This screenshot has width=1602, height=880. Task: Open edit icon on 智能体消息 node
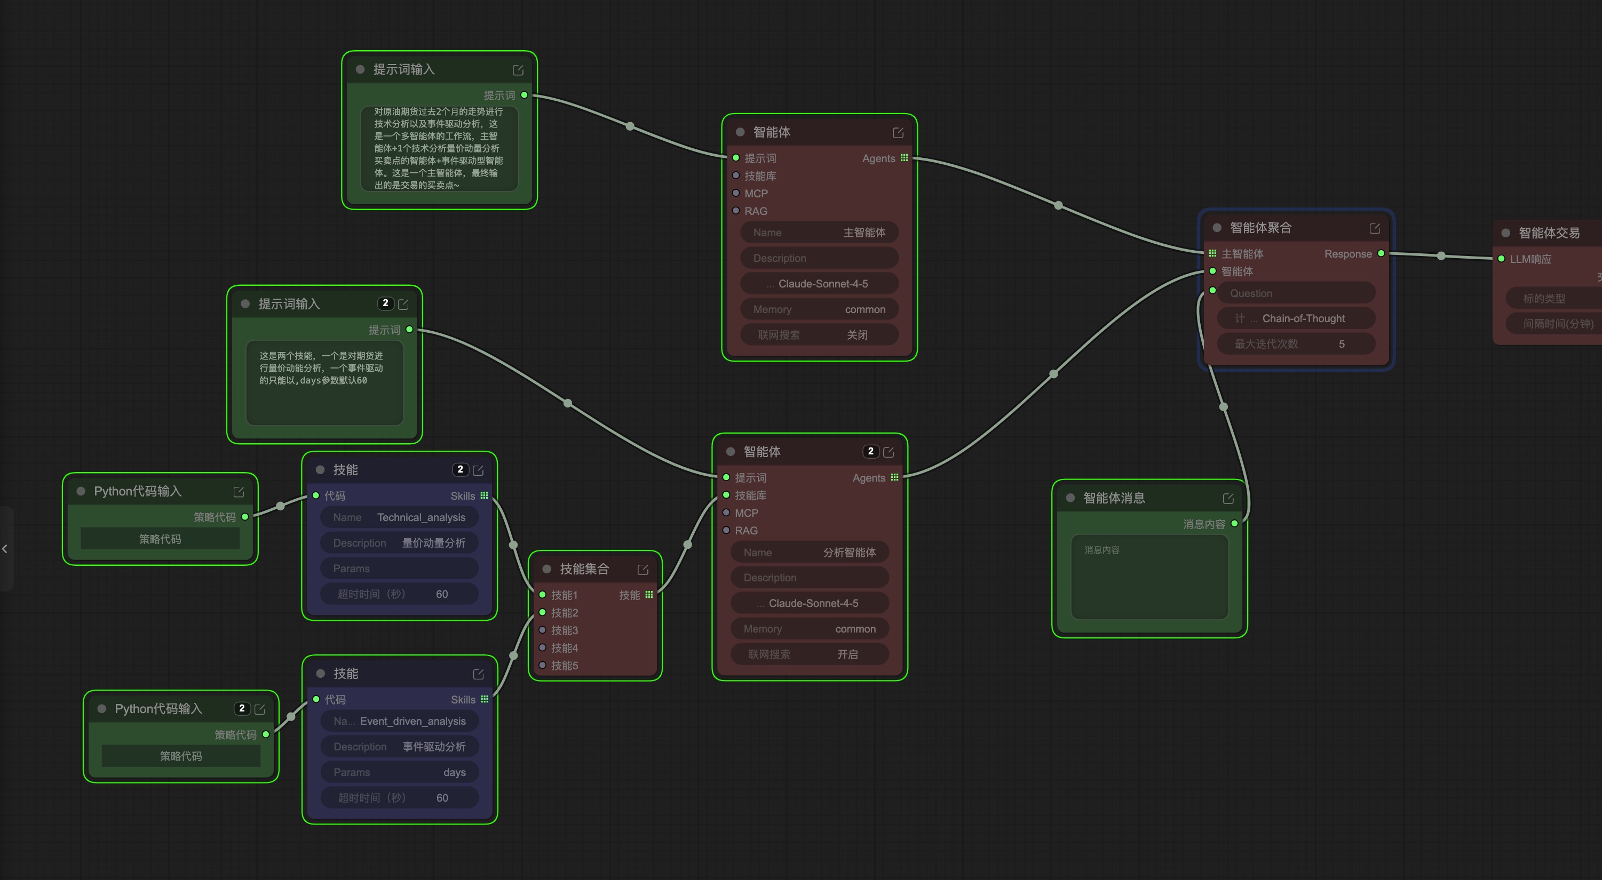click(x=1227, y=499)
